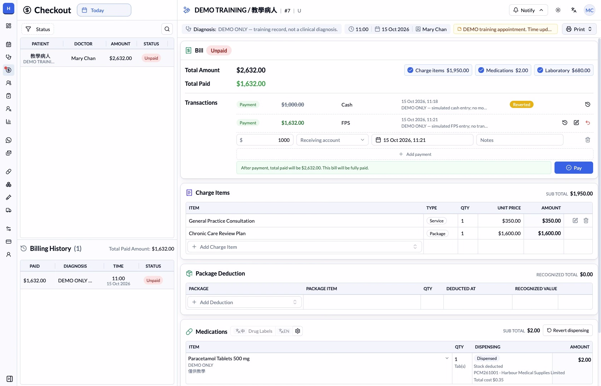Click the blue Pay button
Viewport: 601px width, 386px height.
click(x=573, y=168)
